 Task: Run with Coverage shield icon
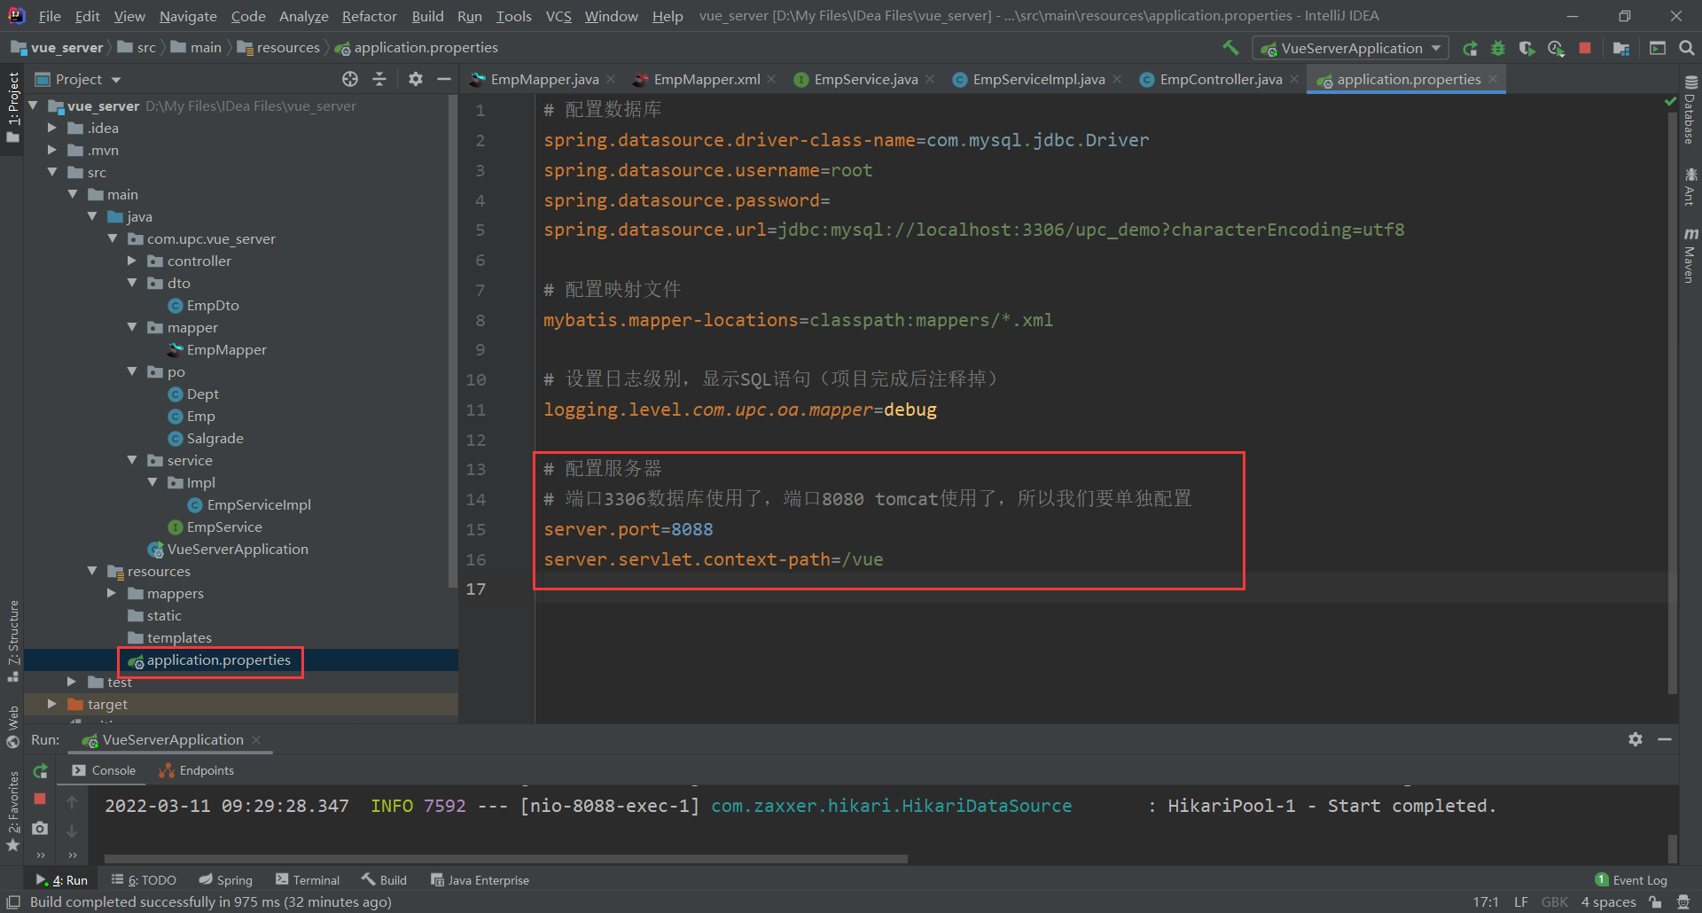1526,48
